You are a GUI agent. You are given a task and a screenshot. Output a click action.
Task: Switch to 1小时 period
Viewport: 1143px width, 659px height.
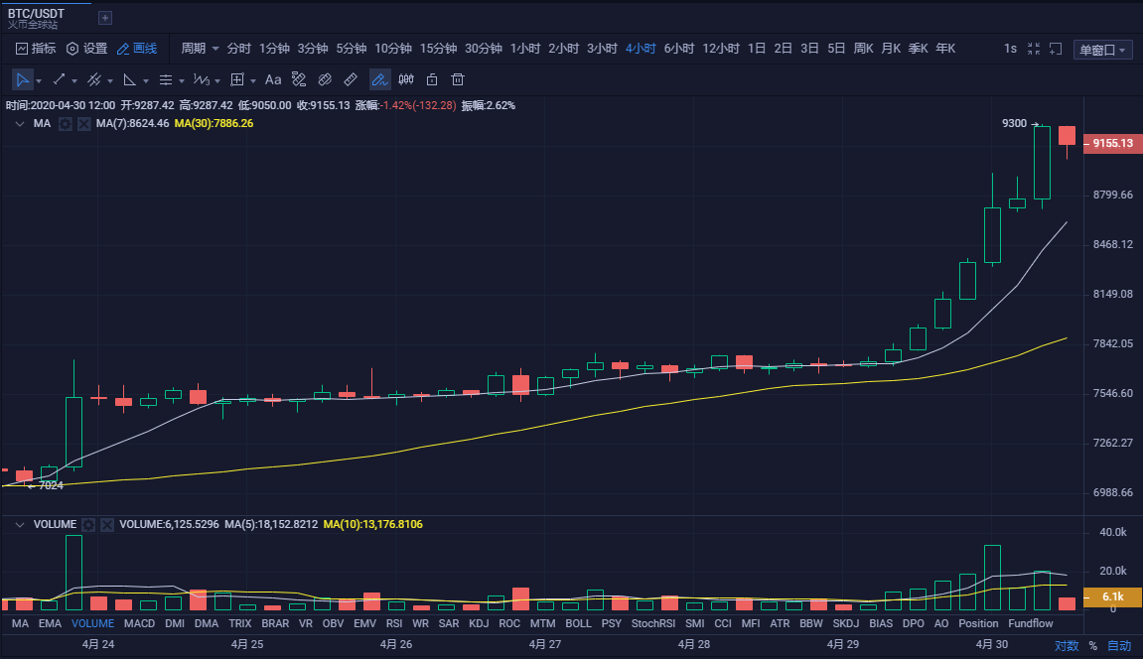[525, 48]
